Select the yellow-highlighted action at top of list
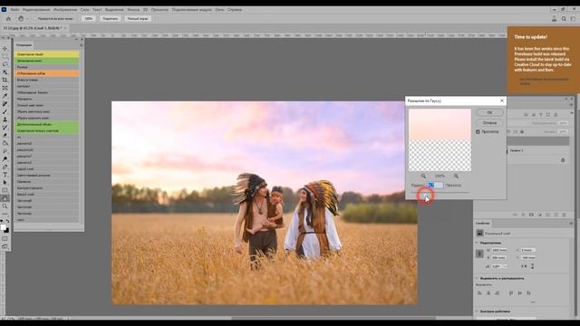 [46, 54]
